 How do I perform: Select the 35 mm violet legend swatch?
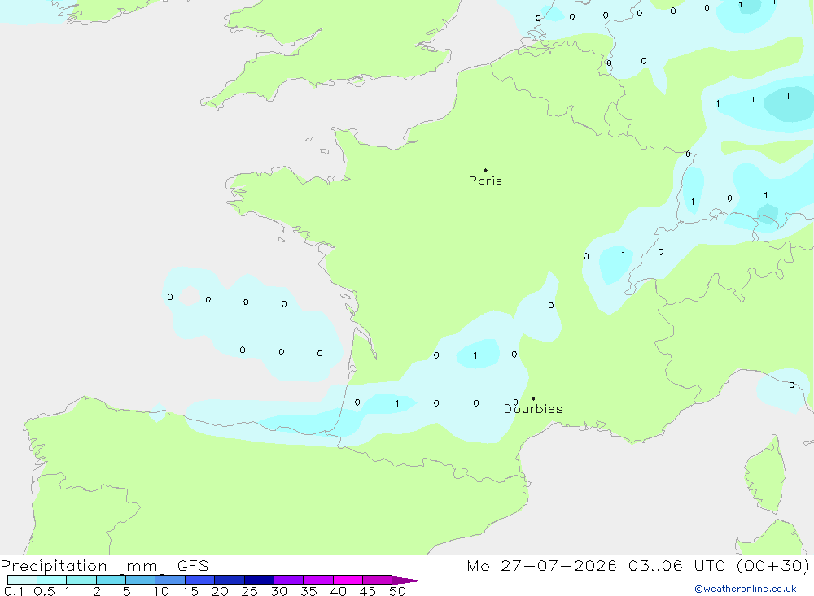[x=318, y=580]
